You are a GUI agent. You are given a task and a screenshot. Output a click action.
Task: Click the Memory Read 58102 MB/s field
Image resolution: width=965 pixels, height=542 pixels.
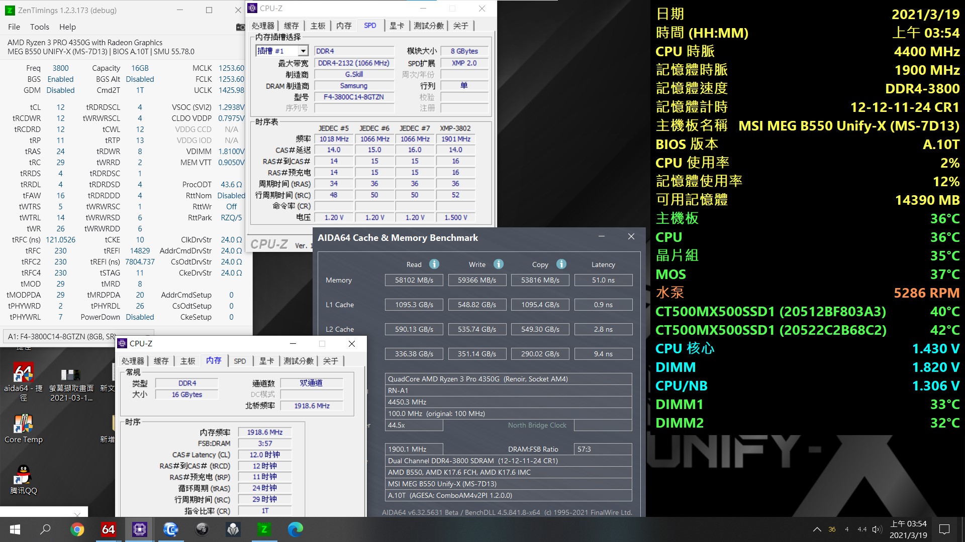point(414,280)
